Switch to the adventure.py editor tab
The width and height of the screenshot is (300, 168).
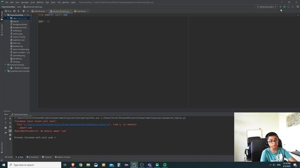(x=39, y=11)
